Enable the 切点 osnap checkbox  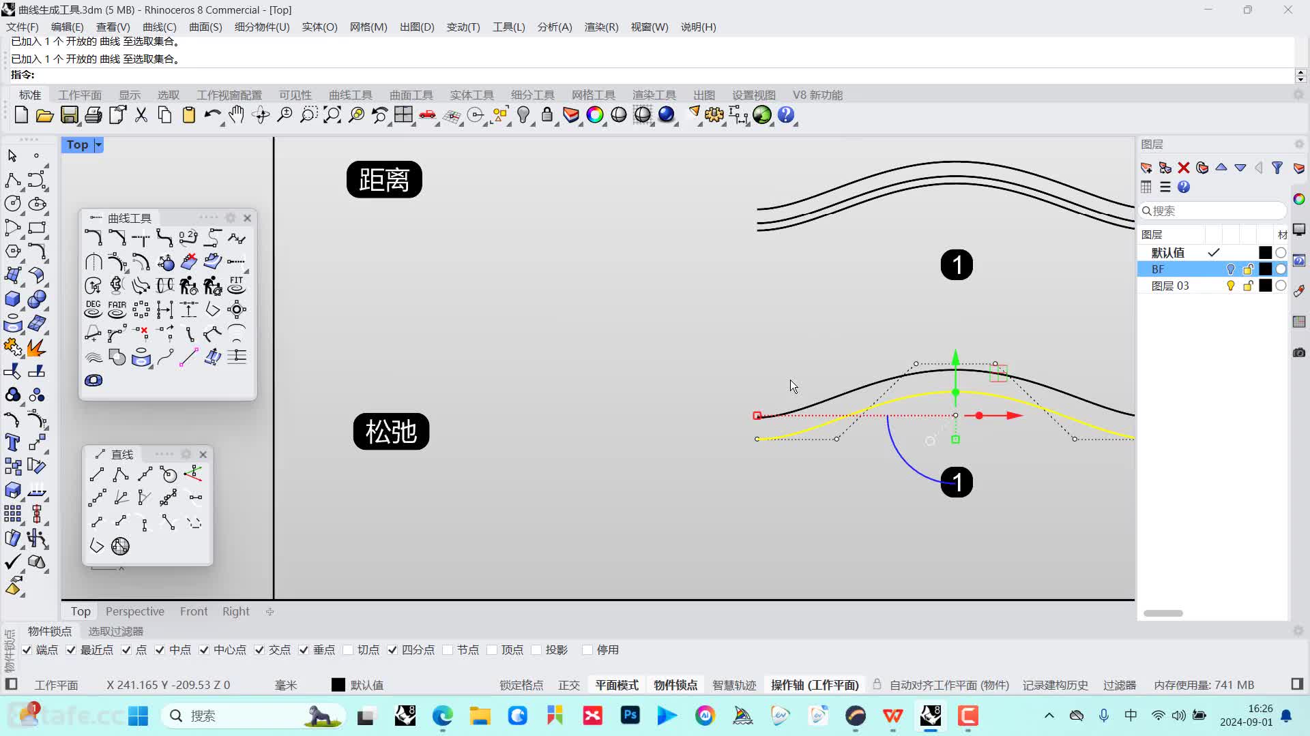[x=348, y=650]
